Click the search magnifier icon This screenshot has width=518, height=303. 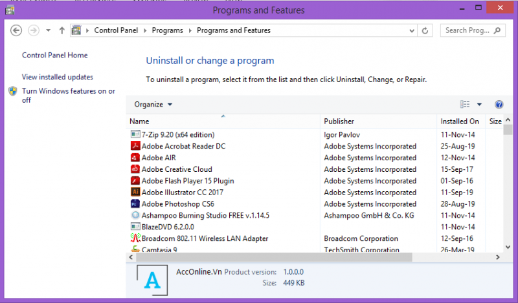(497, 30)
